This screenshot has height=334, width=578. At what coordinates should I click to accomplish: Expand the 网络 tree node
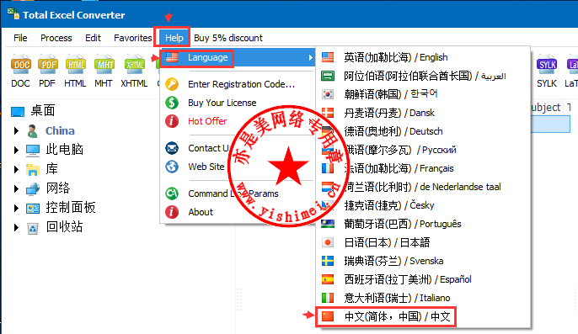point(16,188)
